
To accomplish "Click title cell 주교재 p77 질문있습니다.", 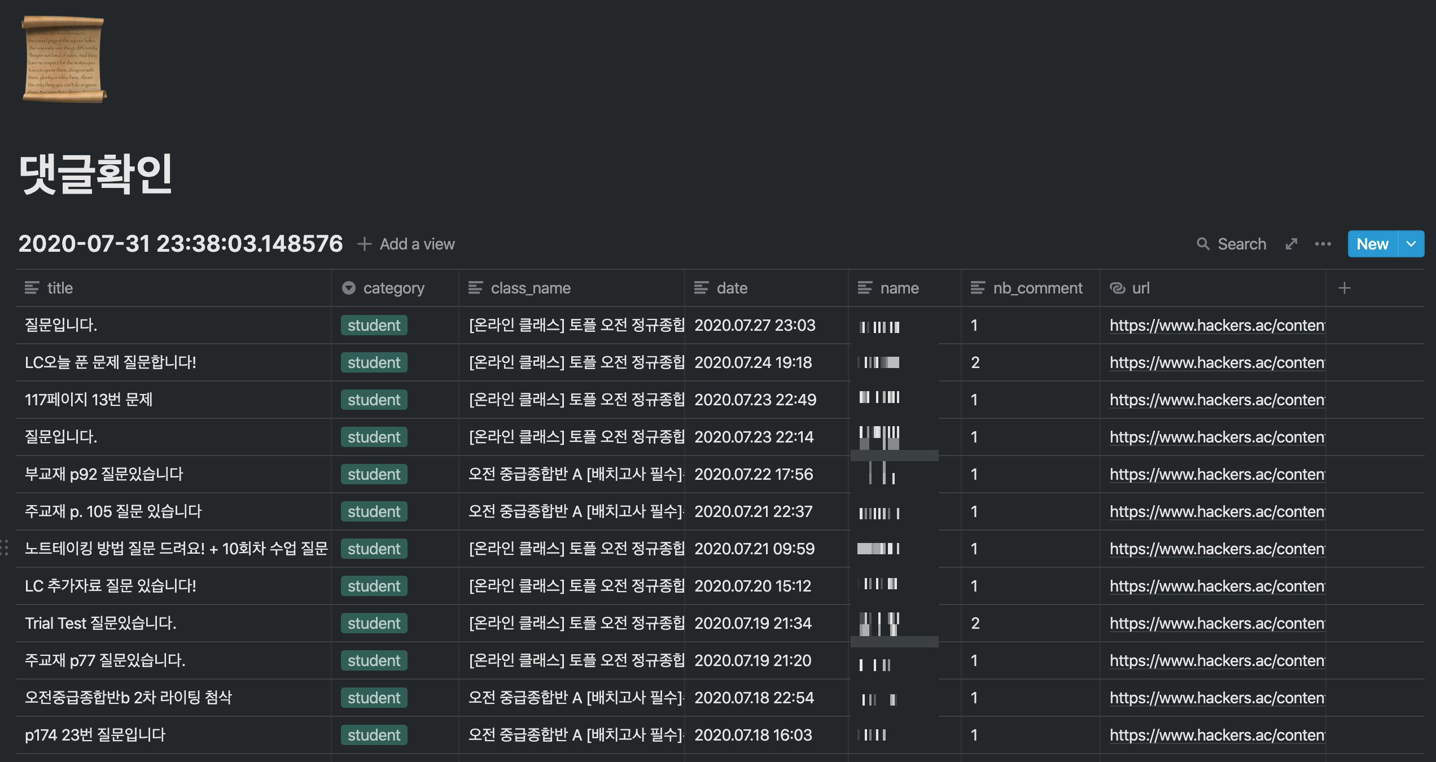I will (x=173, y=660).
